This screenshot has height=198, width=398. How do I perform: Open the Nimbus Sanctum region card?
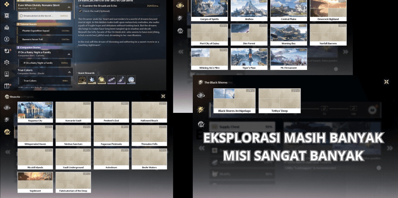[x=73, y=135]
